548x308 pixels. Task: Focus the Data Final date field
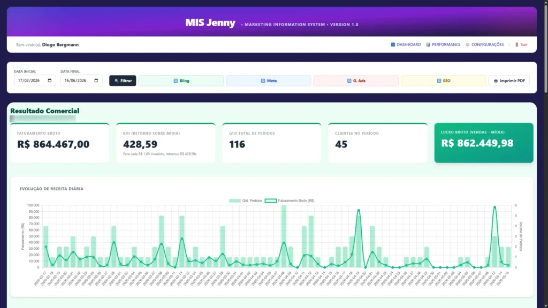pyautogui.click(x=81, y=80)
